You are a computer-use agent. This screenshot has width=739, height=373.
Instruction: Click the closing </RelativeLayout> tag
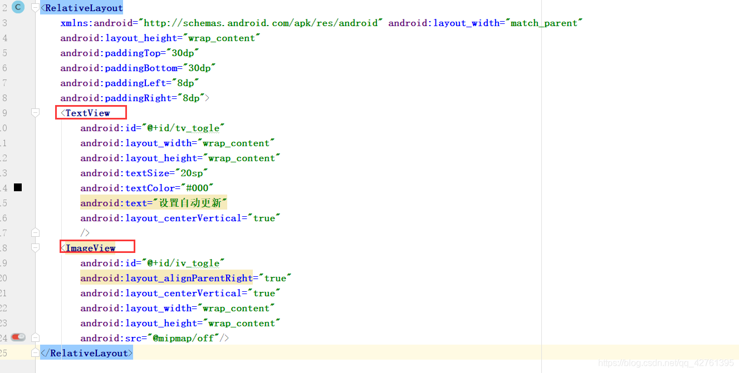[x=87, y=353]
